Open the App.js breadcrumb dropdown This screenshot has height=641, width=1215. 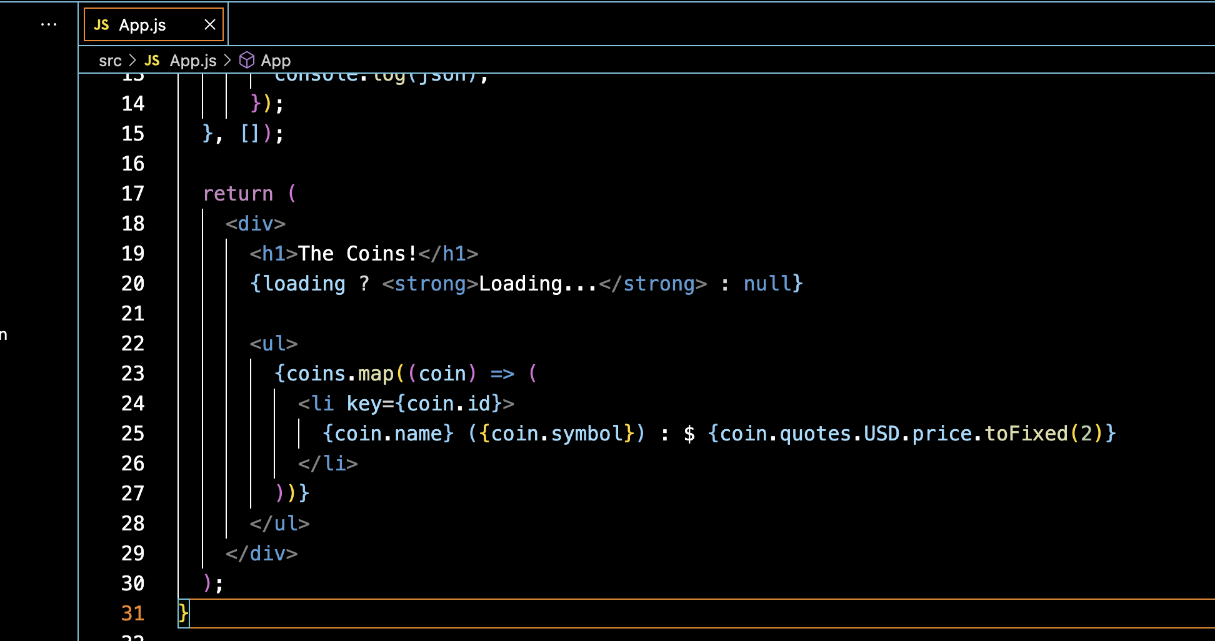[x=192, y=60]
